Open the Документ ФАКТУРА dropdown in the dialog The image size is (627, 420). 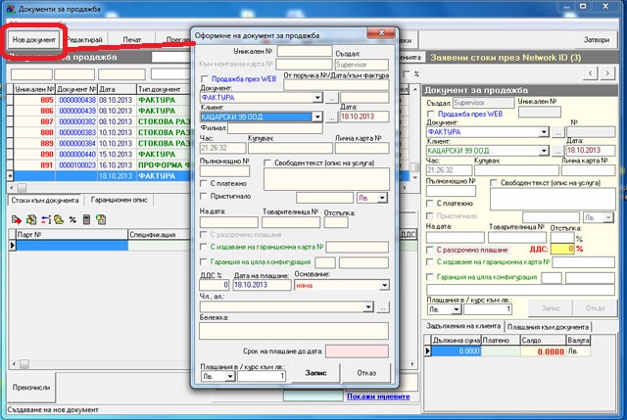(x=317, y=98)
